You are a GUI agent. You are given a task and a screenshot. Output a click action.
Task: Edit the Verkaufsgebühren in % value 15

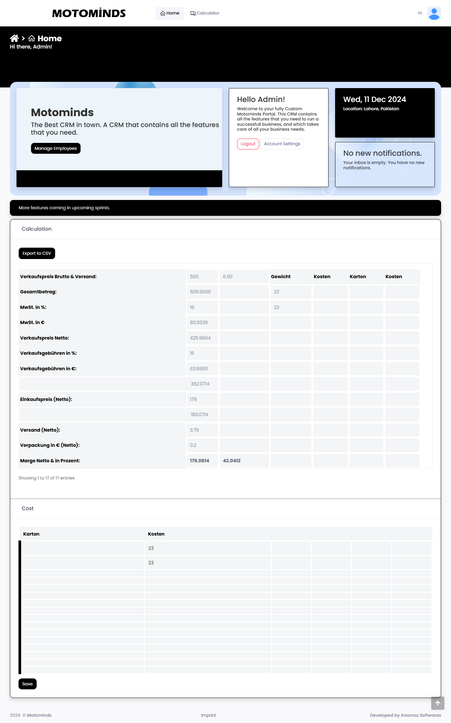pos(202,353)
